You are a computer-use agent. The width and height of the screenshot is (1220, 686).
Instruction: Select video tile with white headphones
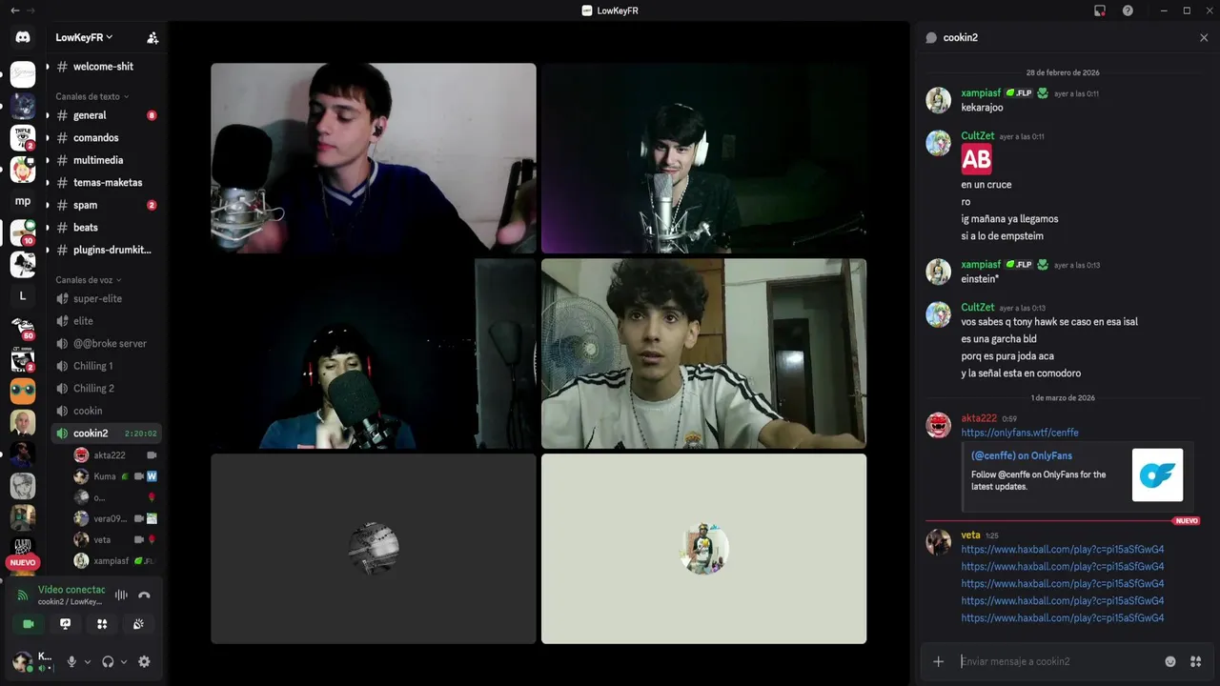[x=703, y=158]
